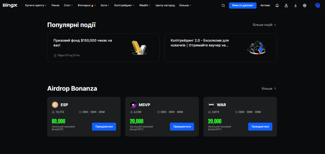Open the notifications bell icon
325x154 pixels.
point(277,6)
